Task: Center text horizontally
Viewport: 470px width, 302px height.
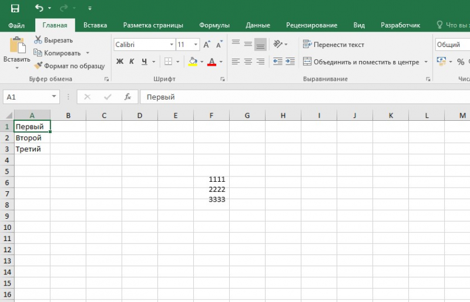Action: (x=248, y=62)
